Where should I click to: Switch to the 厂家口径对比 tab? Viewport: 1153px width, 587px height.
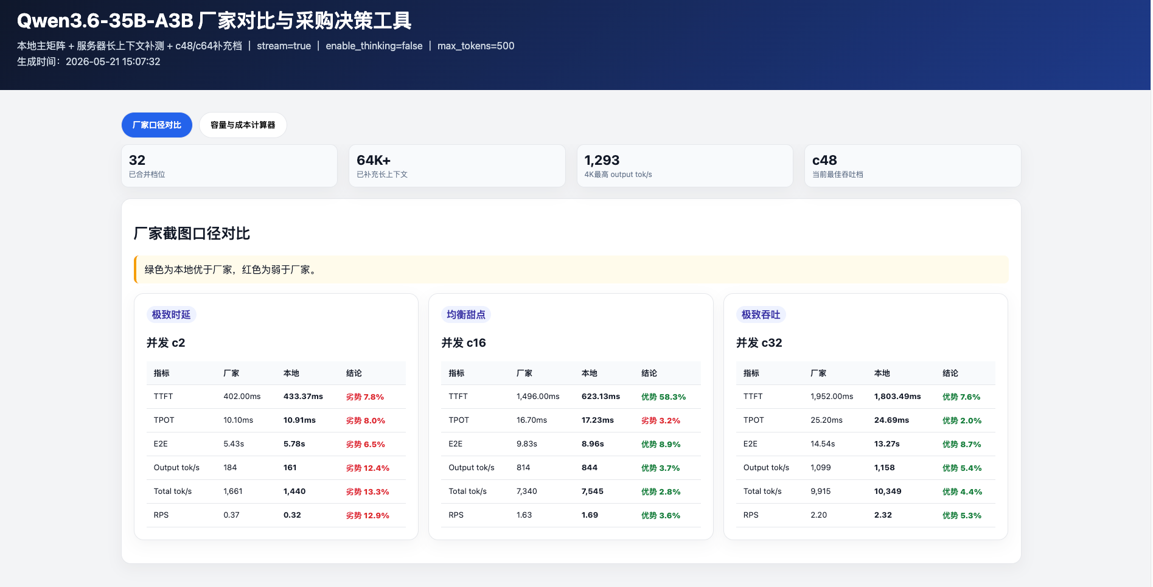(157, 125)
